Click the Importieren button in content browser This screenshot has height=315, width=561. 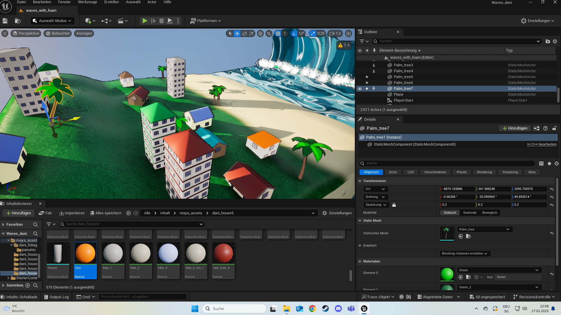[72, 213]
